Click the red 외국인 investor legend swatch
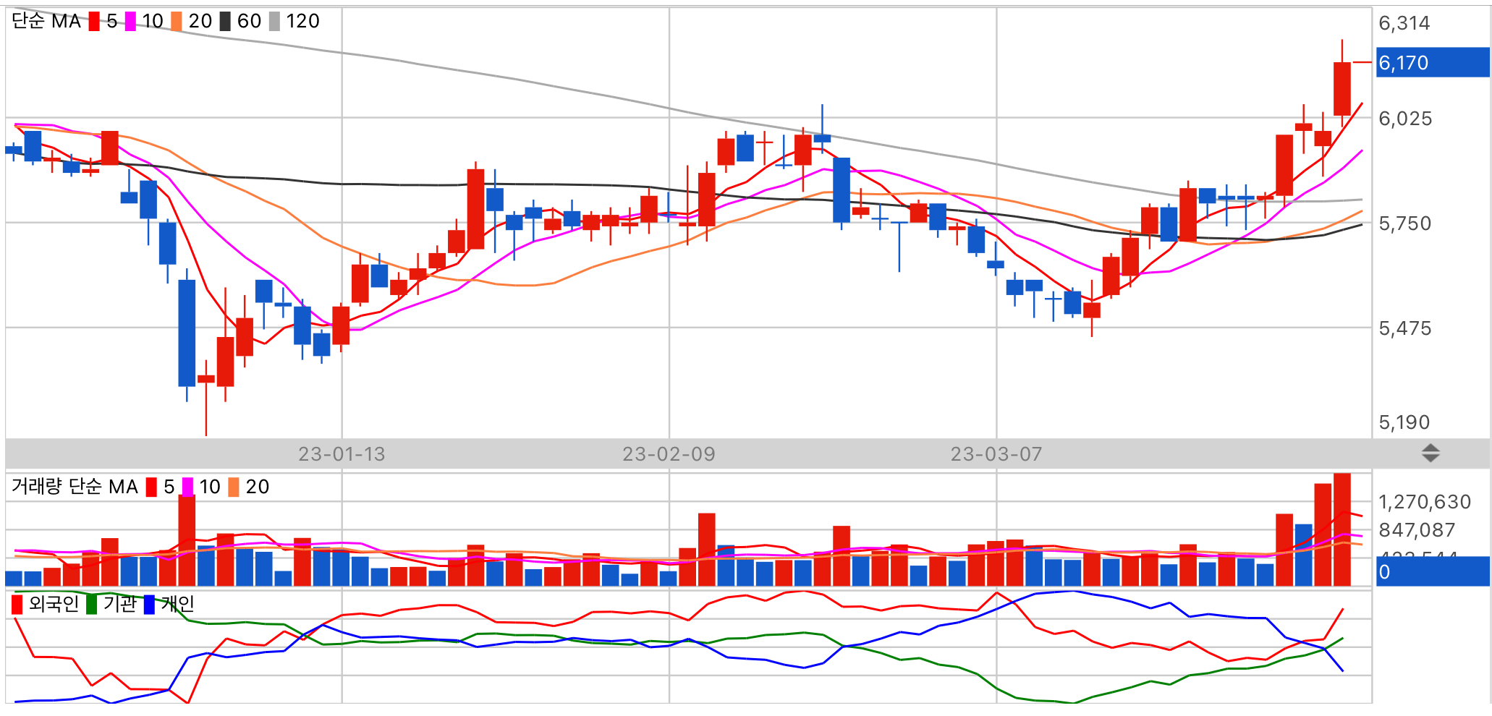Viewport: 1492px width, 716px height. coord(17,605)
